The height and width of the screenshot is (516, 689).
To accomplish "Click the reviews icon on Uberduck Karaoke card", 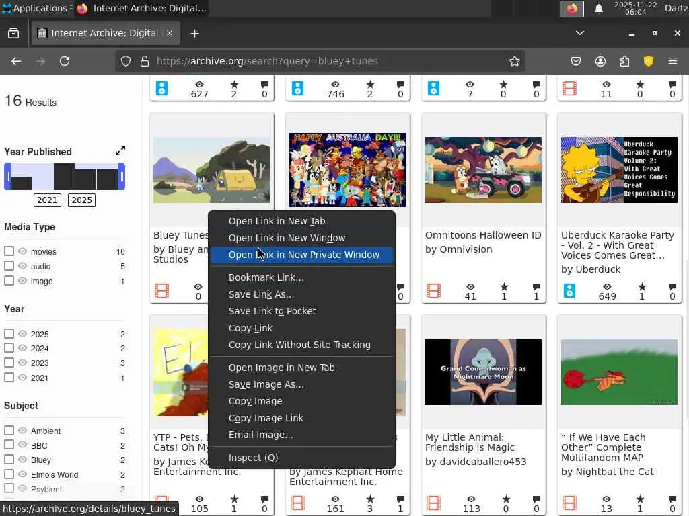I will [672, 287].
